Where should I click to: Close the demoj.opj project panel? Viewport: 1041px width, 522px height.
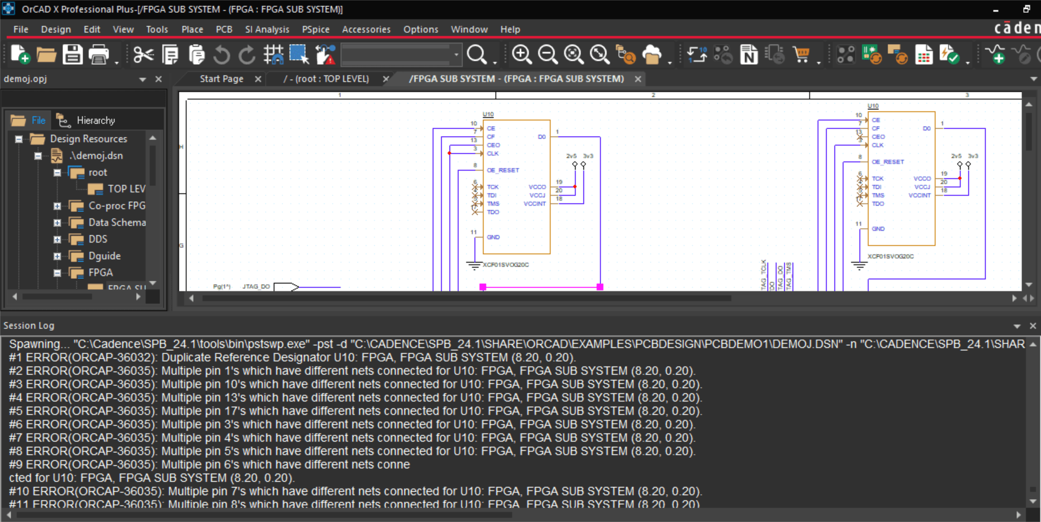[158, 79]
